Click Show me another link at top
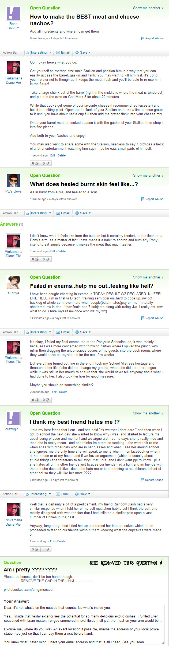The image size is (169, 646). [148, 8]
